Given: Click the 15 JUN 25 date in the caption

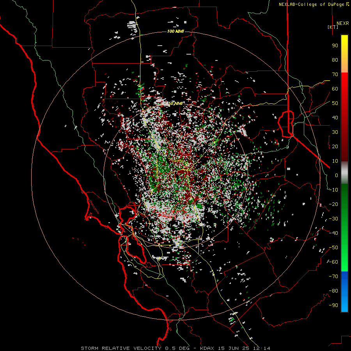Looking at the screenshot, I should [234, 348].
